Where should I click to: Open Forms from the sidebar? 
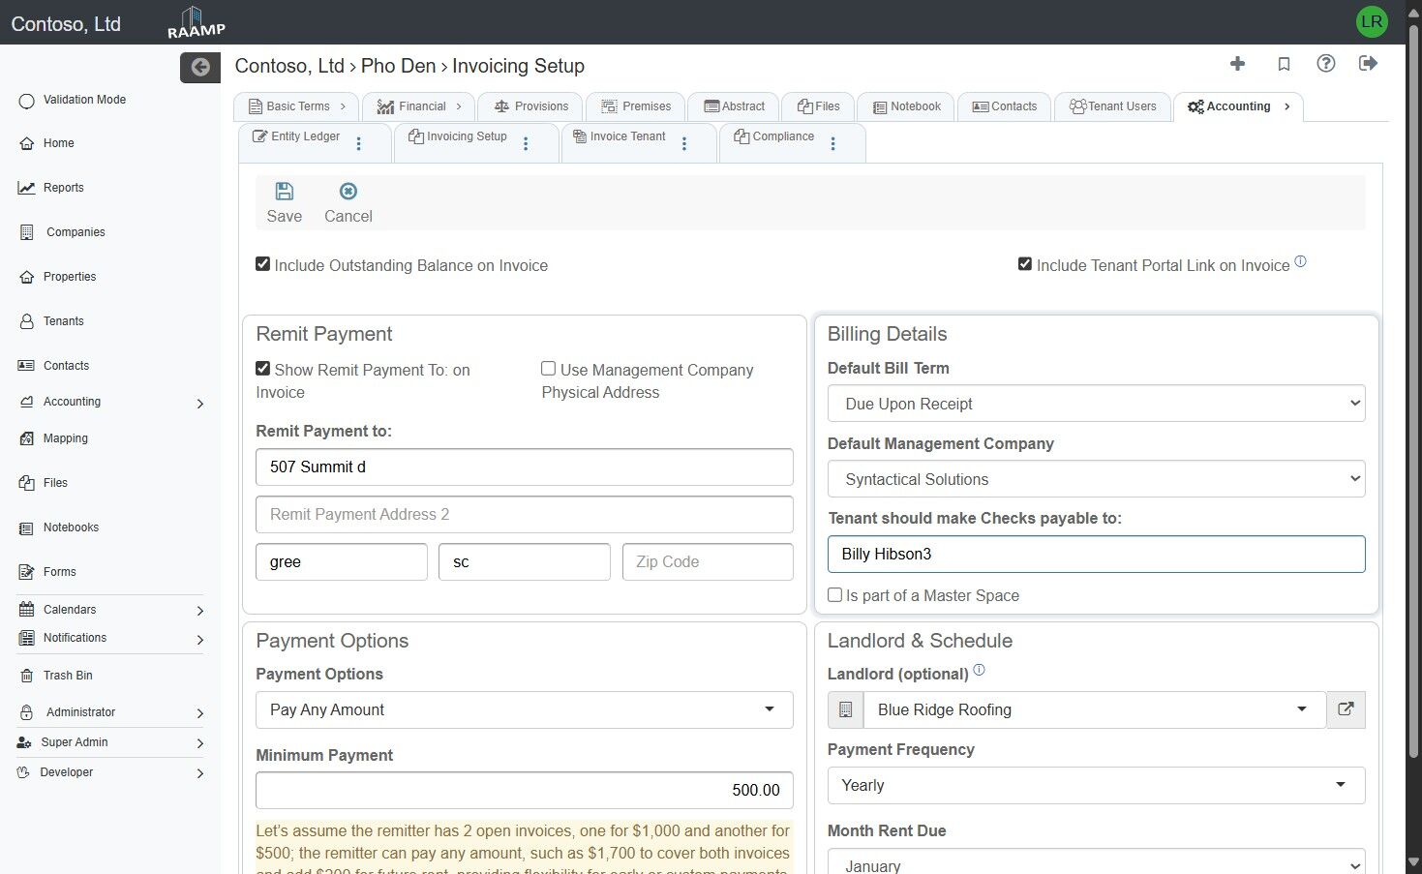point(59,572)
